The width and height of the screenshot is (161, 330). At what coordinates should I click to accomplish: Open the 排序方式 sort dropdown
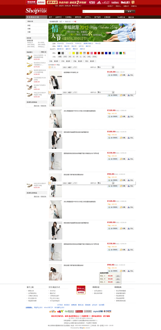[x=106, y=67]
